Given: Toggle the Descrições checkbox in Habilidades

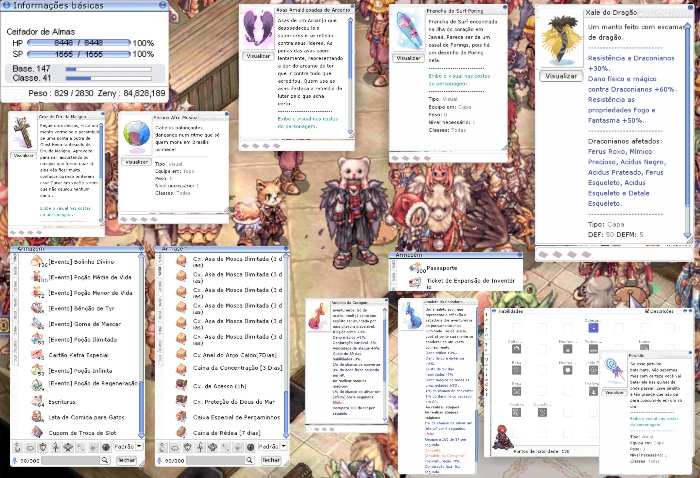Looking at the screenshot, I should [x=647, y=311].
